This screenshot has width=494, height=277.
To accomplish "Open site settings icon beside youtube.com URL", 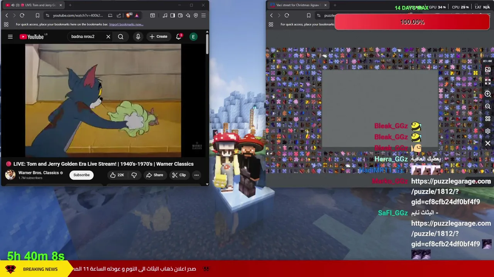I will [47, 15].
